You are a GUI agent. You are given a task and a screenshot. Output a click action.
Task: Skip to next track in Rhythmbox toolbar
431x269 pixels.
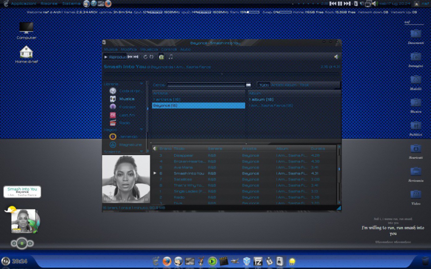pos(136,57)
